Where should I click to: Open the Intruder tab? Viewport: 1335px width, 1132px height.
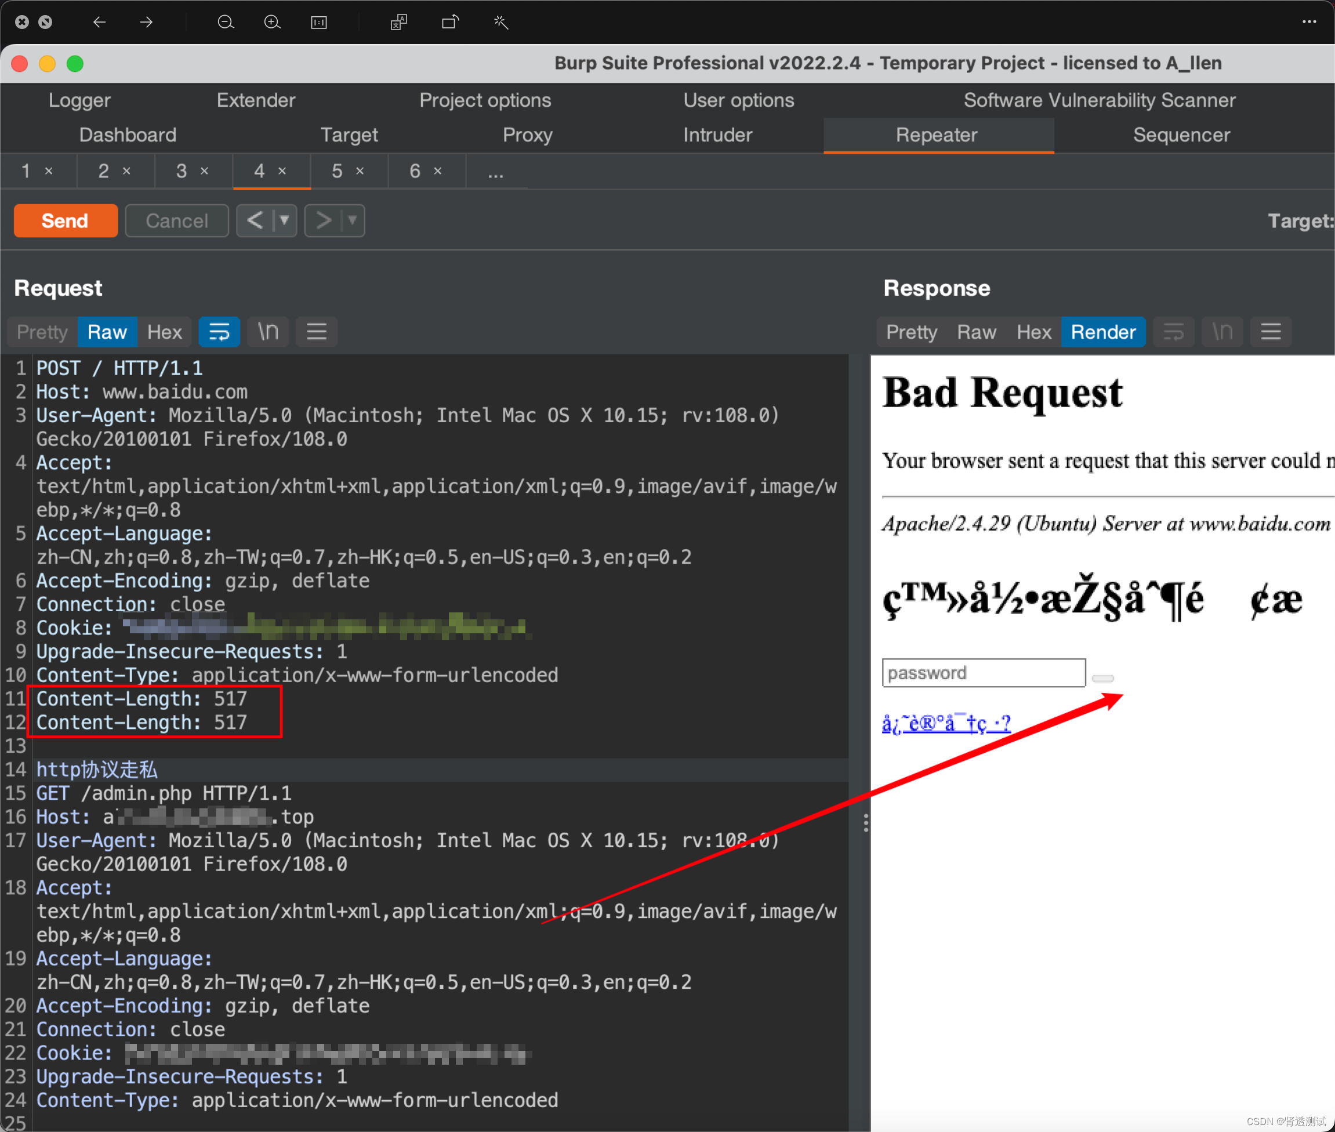pyautogui.click(x=717, y=135)
